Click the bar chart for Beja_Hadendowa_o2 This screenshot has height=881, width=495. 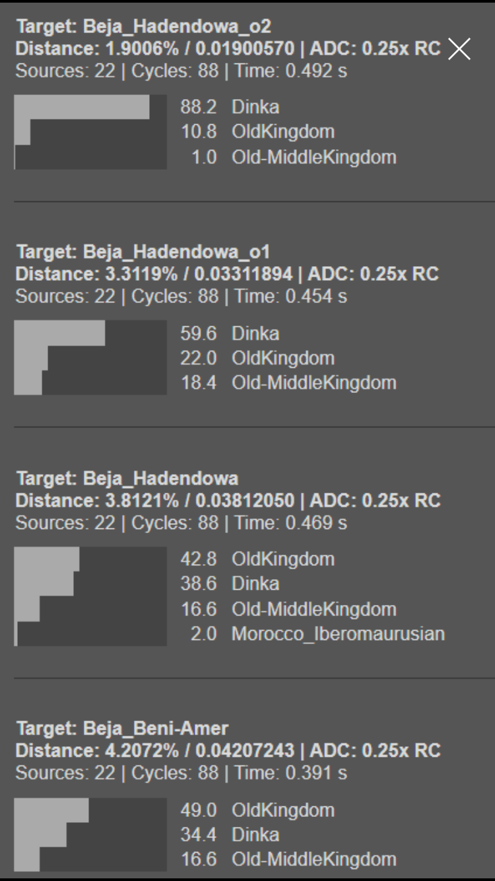tap(90, 132)
